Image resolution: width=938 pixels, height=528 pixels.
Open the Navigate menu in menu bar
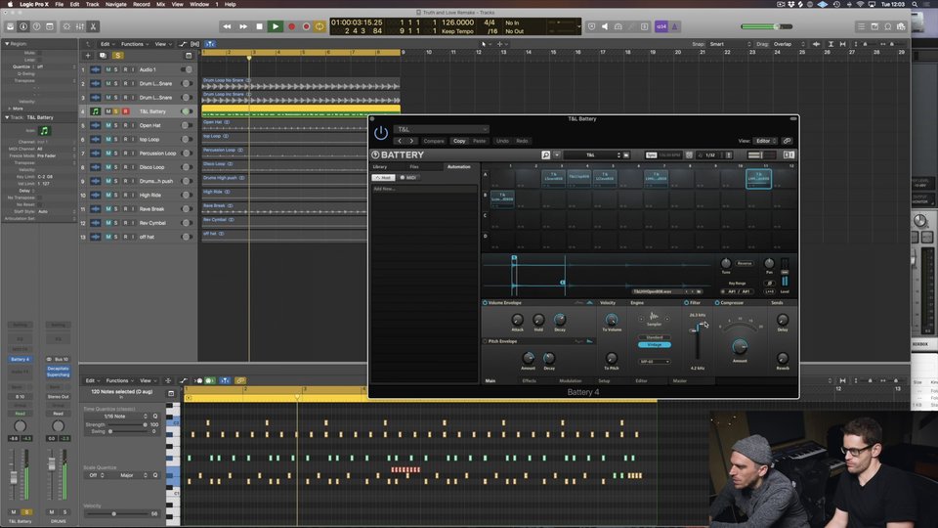click(x=116, y=4)
